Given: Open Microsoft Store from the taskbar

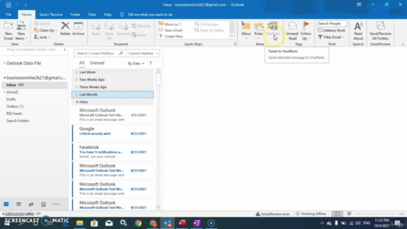Looking at the screenshot, I should [94, 223].
